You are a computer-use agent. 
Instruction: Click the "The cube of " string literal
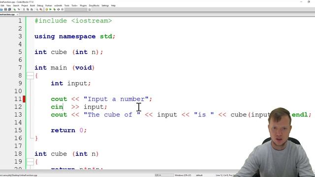112,115
